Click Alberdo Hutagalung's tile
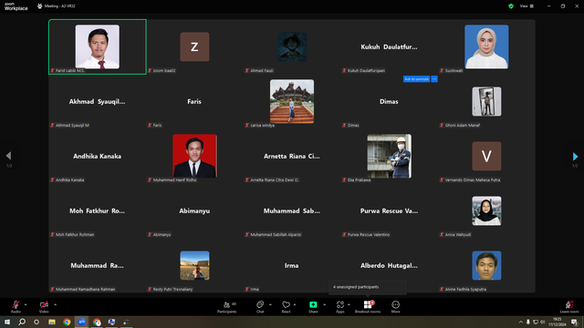The image size is (584, 328). coord(389,265)
